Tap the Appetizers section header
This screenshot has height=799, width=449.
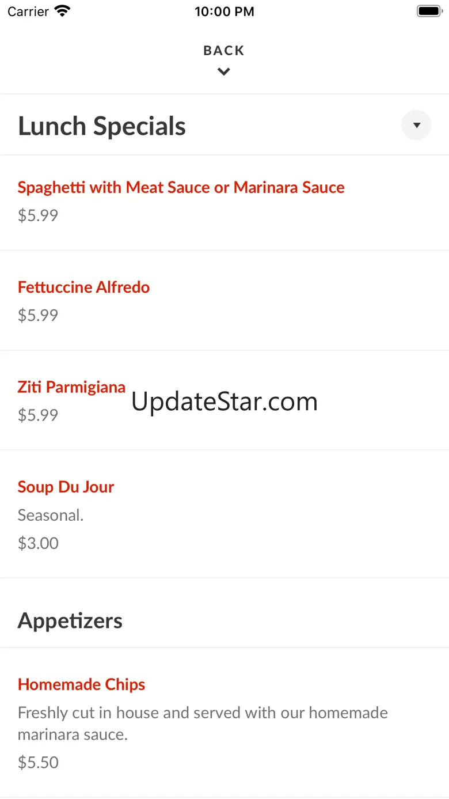click(x=70, y=620)
